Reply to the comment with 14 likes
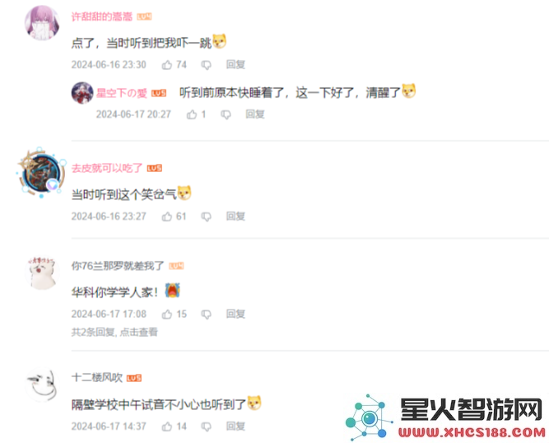The width and height of the screenshot is (549, 443). 235,427
